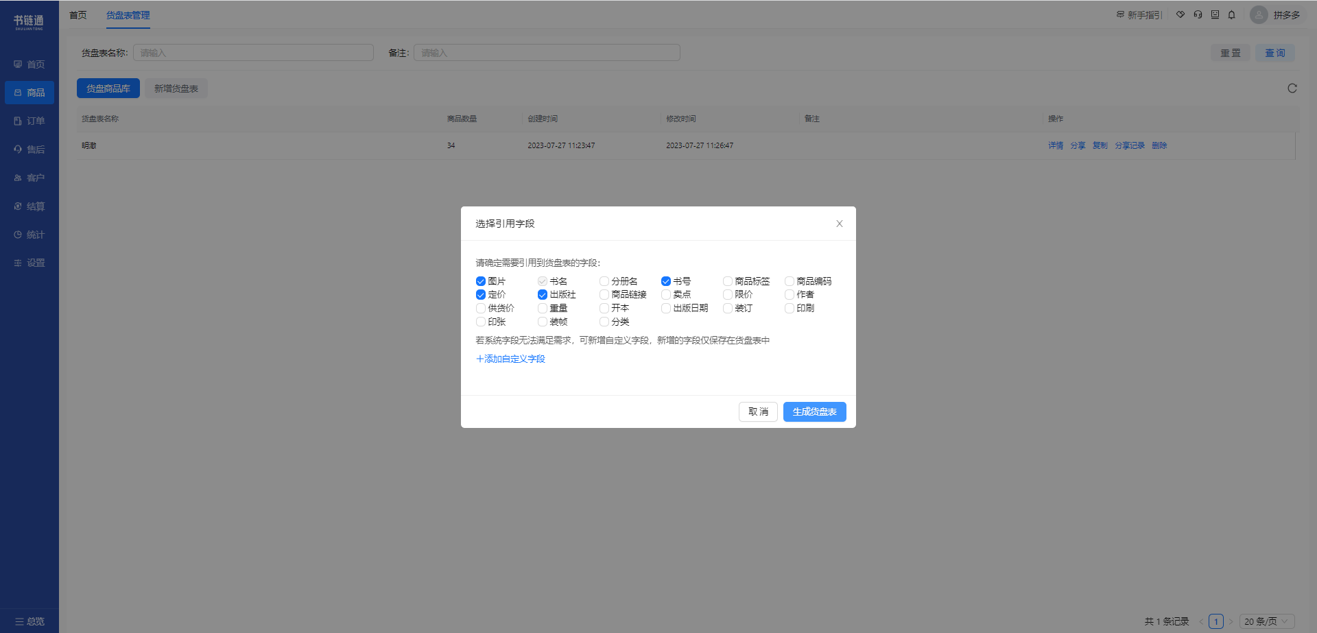This screenshot has height=633, width=1317.
Task: Check the 分类 field checkbox
Action: (x=604, y=322)
